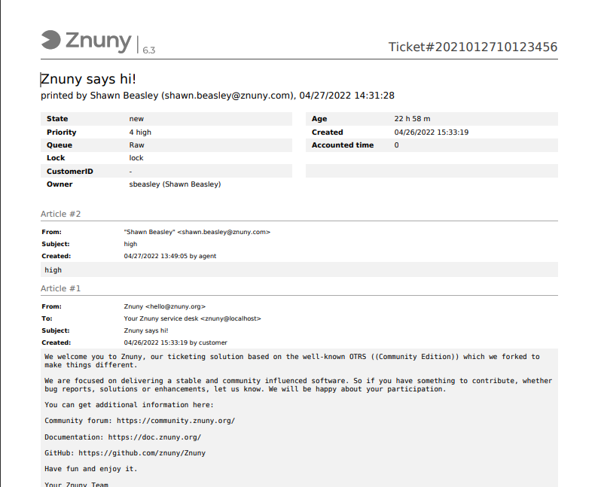
Task: Click the Age value '22 h 58 m'
Action: (412, 119)
